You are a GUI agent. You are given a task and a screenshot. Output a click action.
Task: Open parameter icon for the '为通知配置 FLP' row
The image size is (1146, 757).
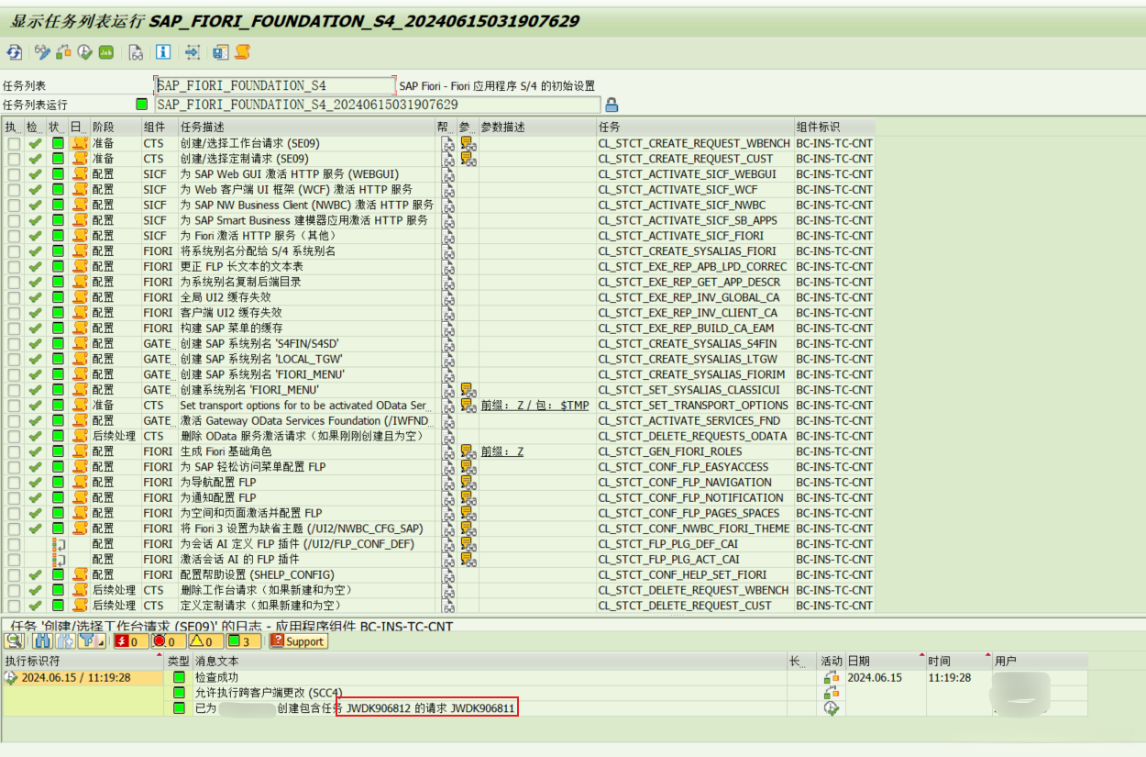coord(468,498)
